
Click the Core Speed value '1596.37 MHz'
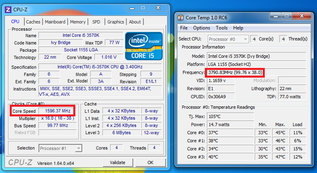click(x=57, y=111)
